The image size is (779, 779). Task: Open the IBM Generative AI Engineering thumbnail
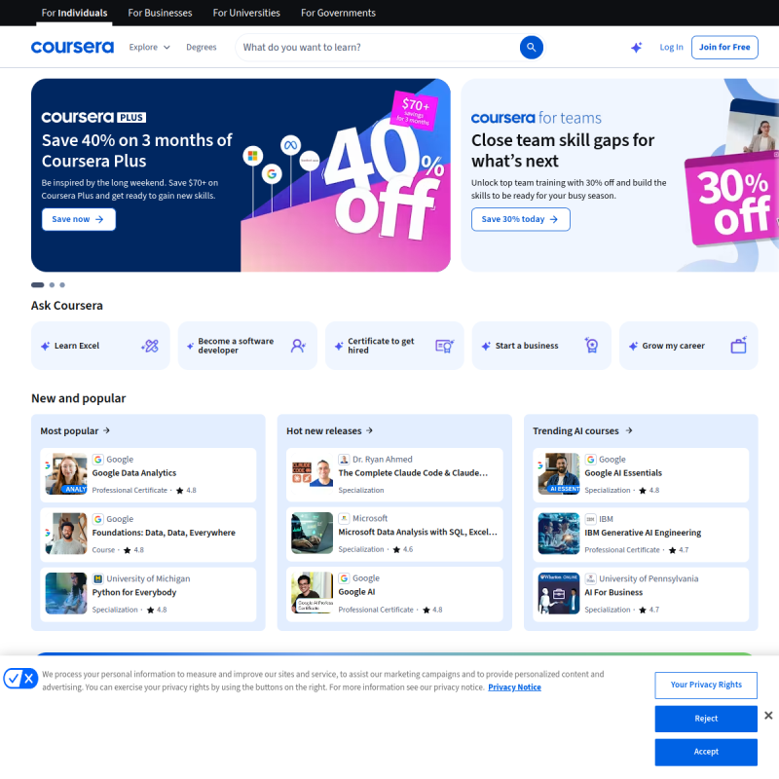pyautogui.click(x=558, y=534)
